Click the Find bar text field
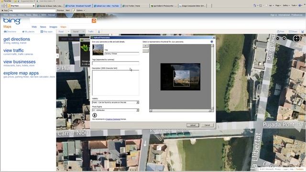This screenshot has height=172, width=306. click(32, 11)
